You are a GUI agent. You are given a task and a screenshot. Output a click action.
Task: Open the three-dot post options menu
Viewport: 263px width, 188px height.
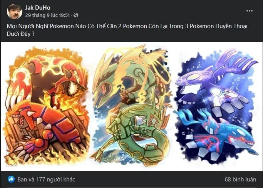tap(250, 11)
